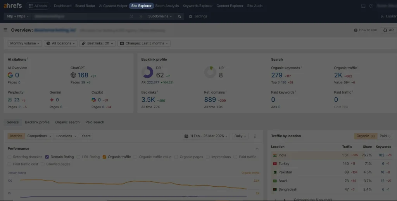Expand the Competitors dropdown
This screenshot has height=201, width=397.
pyautogui.click(x=39, y=136)
